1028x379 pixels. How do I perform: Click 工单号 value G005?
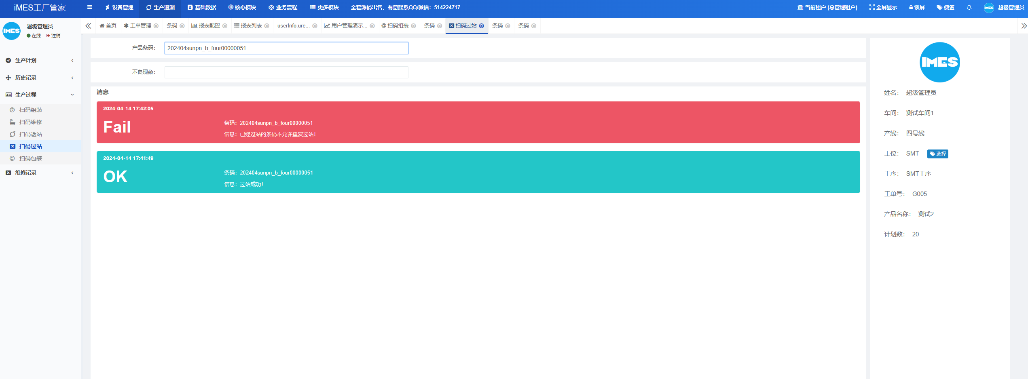pos(920,194)
